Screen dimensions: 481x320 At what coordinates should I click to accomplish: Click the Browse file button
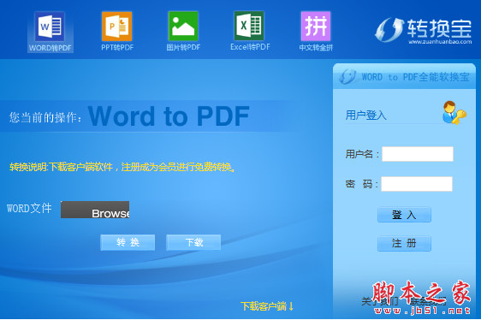tap(95, 210)
